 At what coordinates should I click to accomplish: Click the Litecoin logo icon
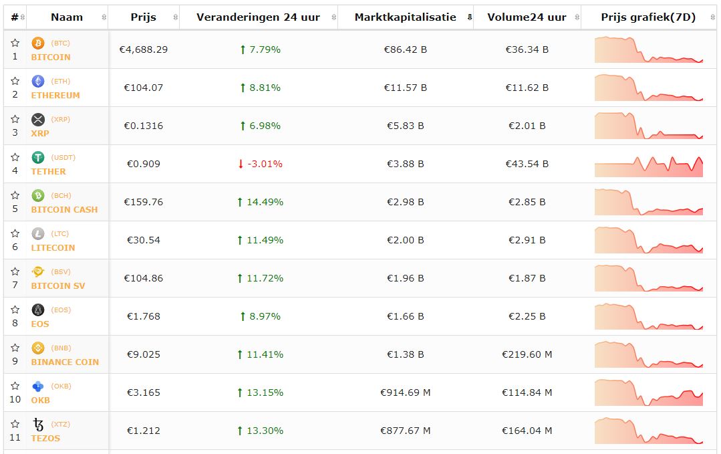click(38, 234)
